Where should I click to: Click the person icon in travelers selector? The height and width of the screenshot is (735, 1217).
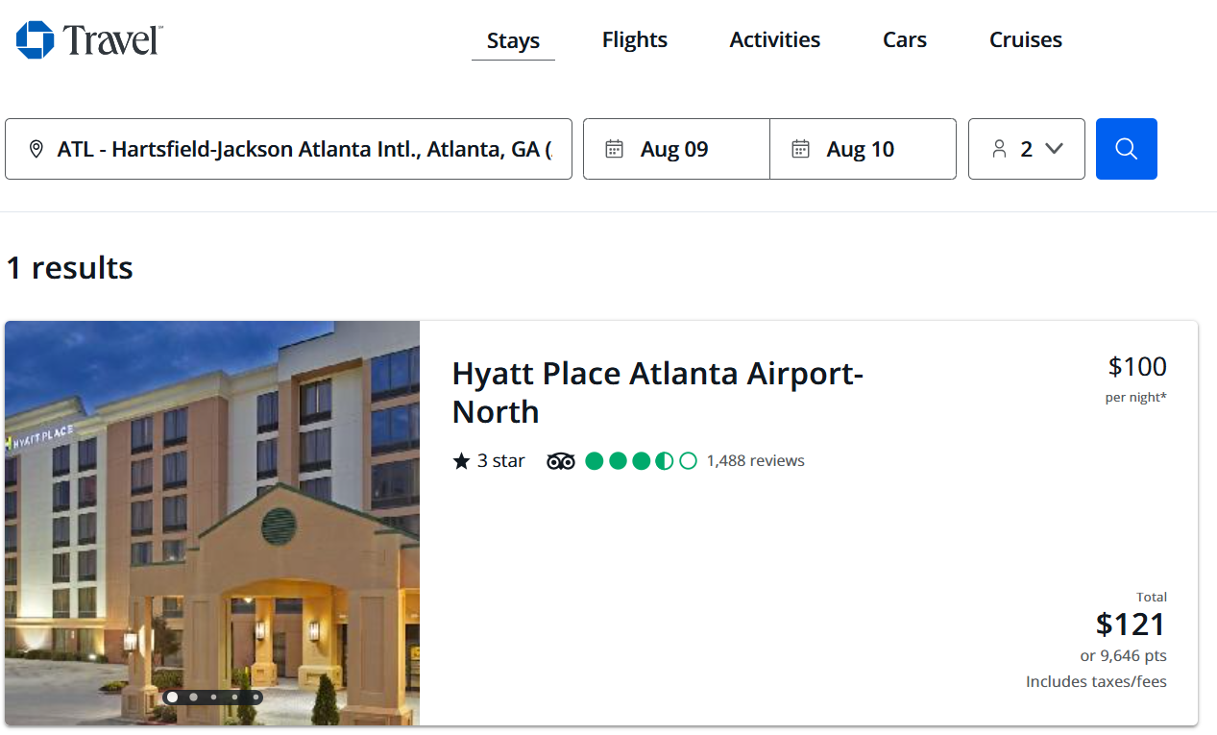click(999, 149)
